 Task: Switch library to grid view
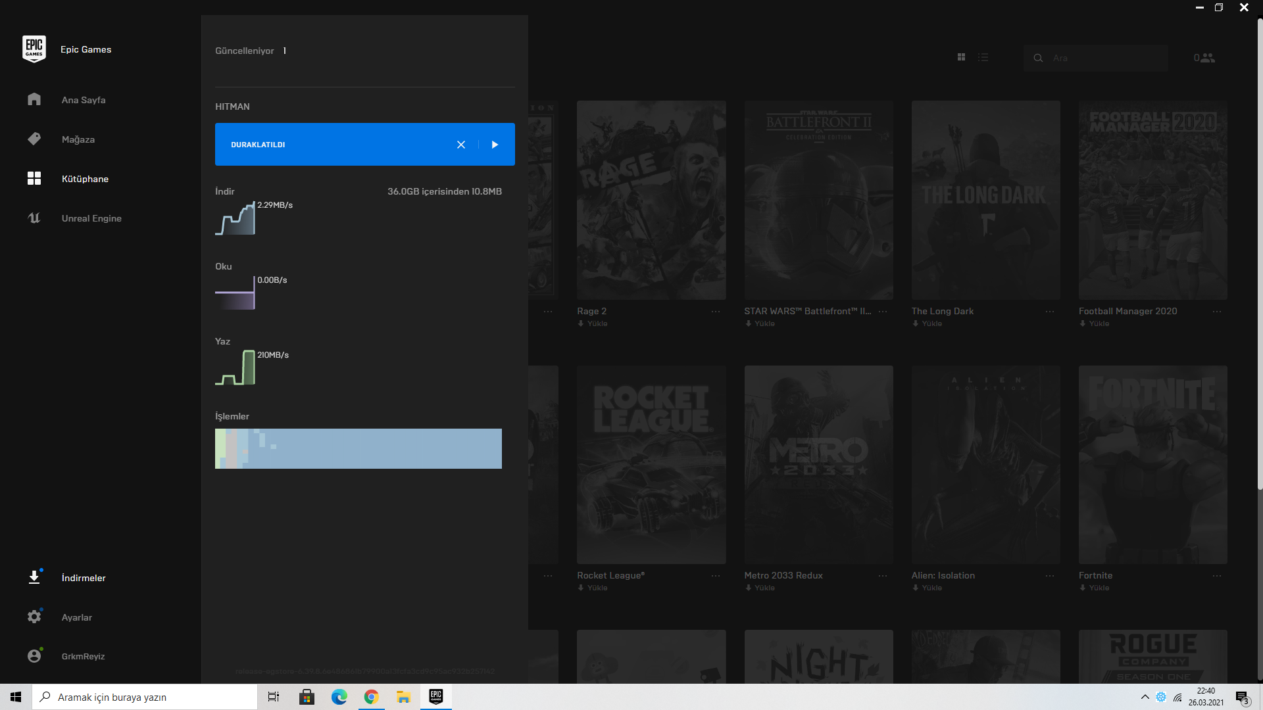tap(961, 58)
